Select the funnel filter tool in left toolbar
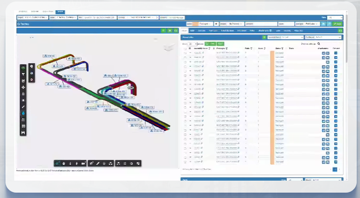Screen dimensions: 360x198 pos(23,74)
